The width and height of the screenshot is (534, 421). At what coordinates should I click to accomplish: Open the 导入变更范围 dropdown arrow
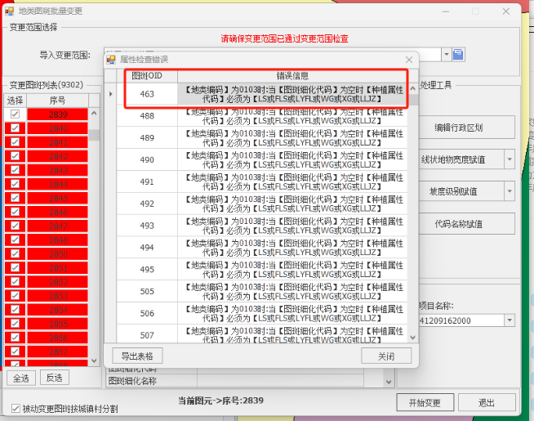[446, 55]
